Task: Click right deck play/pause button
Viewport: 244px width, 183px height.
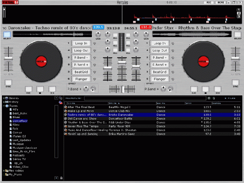Action: 217,89
